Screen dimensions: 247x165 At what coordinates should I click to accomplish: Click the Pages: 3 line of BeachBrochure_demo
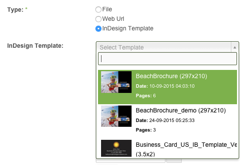point(145,130)
